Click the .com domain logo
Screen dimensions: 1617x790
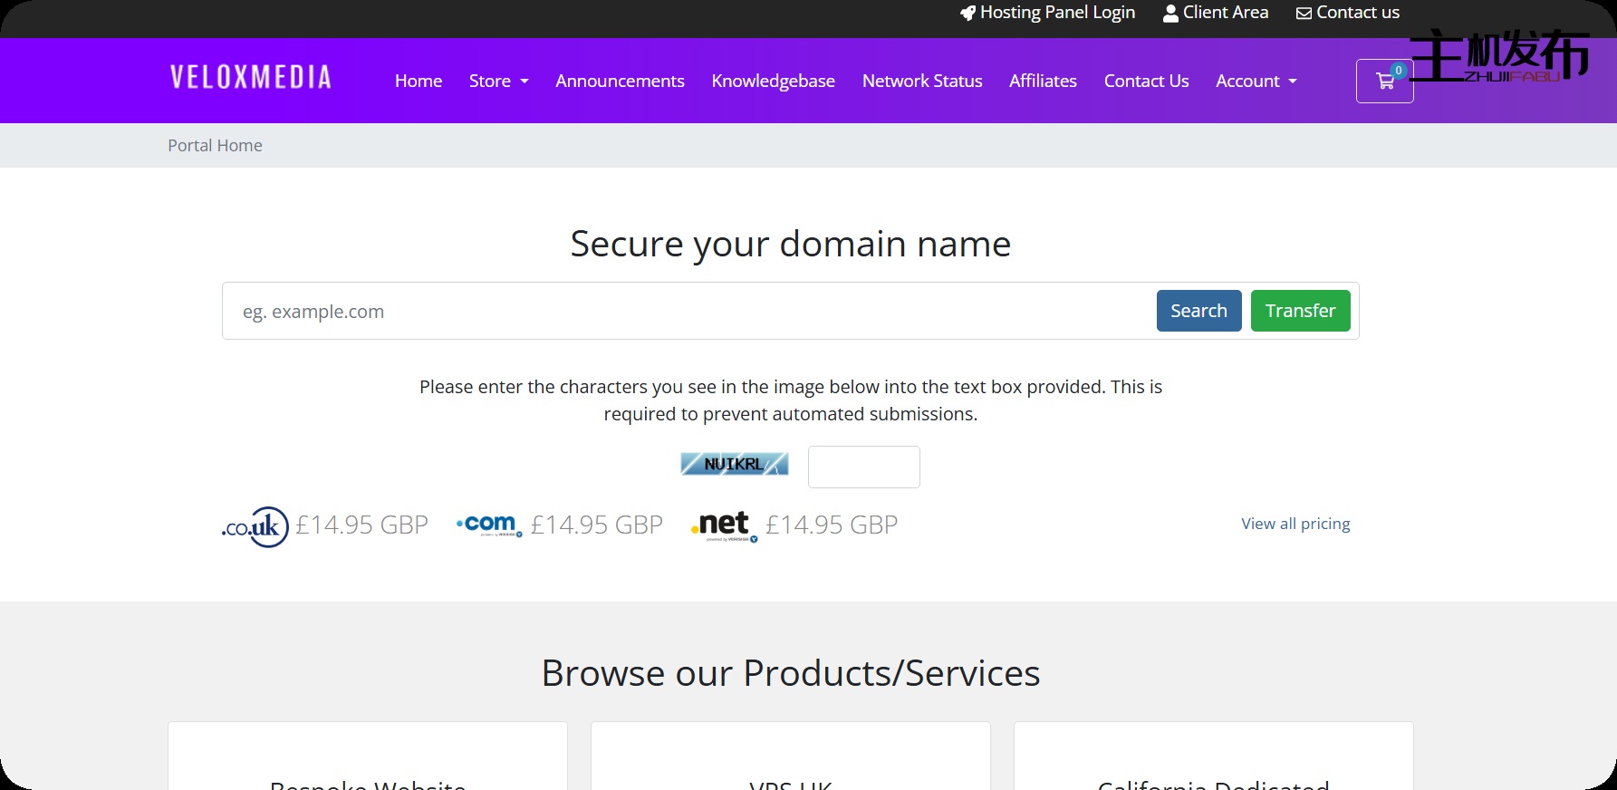coord(489,525)
